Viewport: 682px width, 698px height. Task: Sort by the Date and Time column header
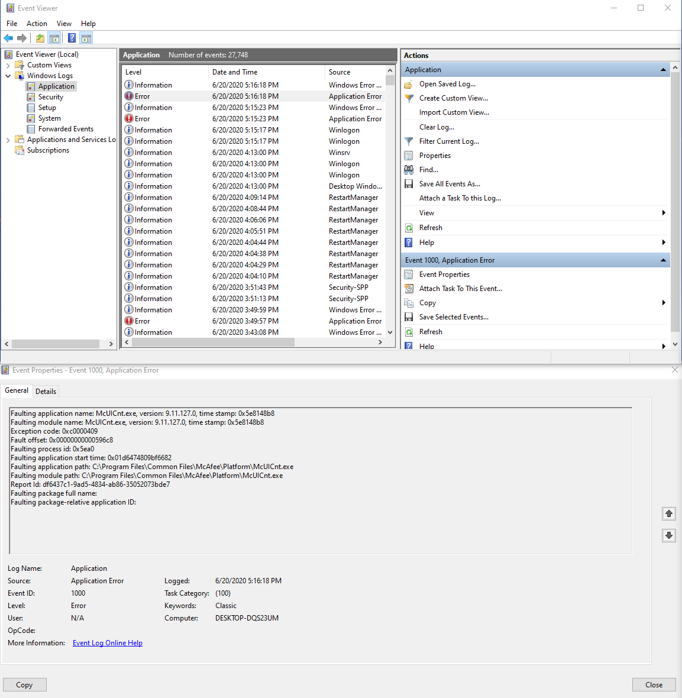266,72
